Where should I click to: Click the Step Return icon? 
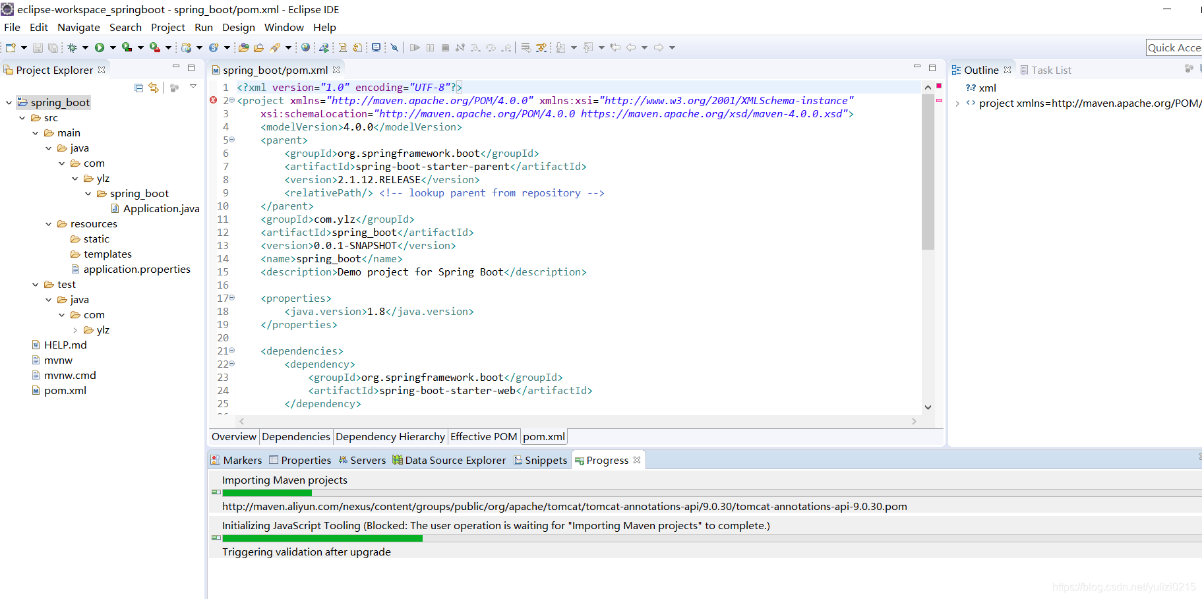click(x=506, y=47)
